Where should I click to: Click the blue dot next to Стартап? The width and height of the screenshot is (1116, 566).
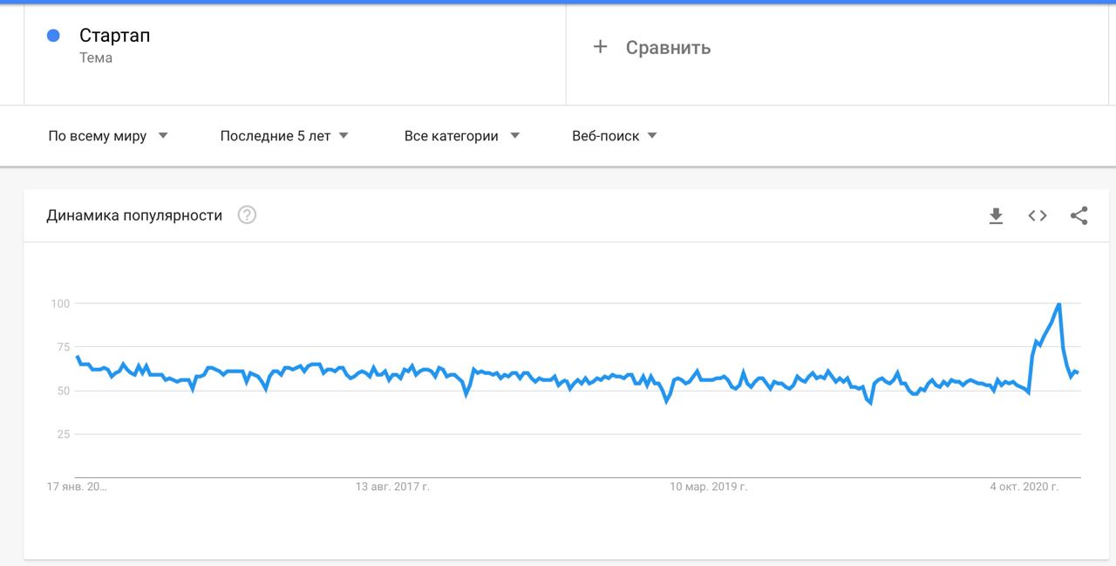coord(53,36)
